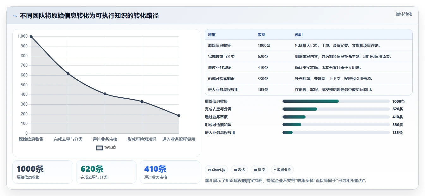Image resolution: width=425 pixels, height=196 pixels.
Task: Click description starting 确认事实准确
Action: tap(328, 68)
